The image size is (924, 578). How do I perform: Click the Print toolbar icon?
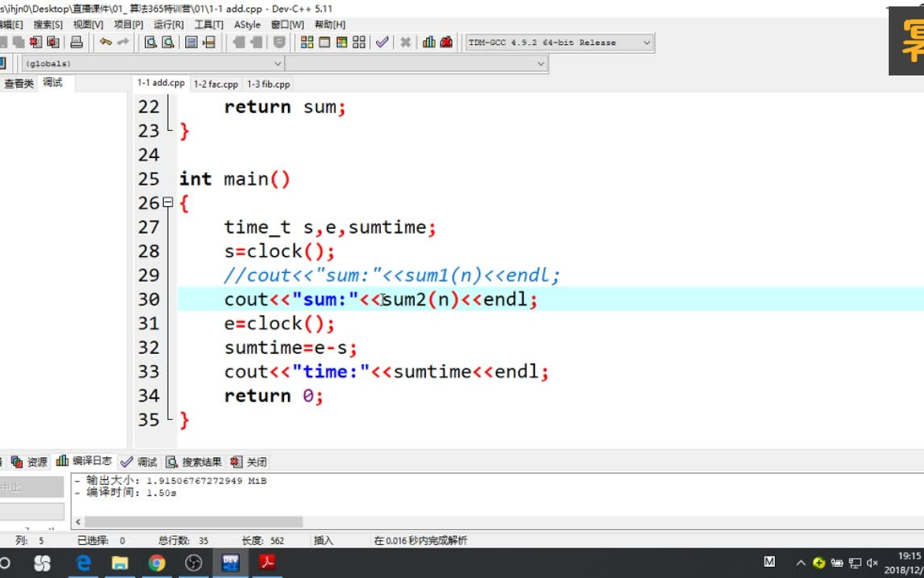coord(77,43)
